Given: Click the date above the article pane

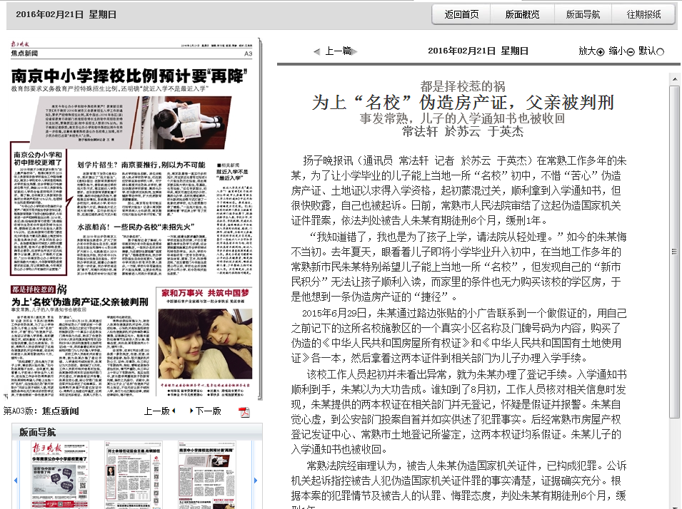Looking at the screenshot, I should pos(478,51).
